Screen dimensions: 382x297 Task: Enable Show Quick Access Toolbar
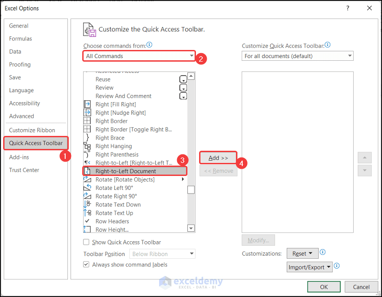pyautogui.click(x=86, y=242)
